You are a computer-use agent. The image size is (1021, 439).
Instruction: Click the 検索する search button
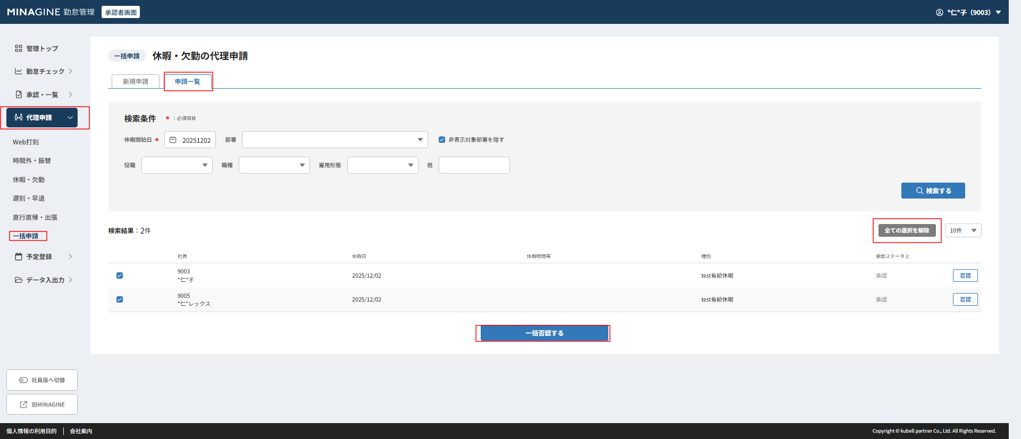click(x=933, y=191)
